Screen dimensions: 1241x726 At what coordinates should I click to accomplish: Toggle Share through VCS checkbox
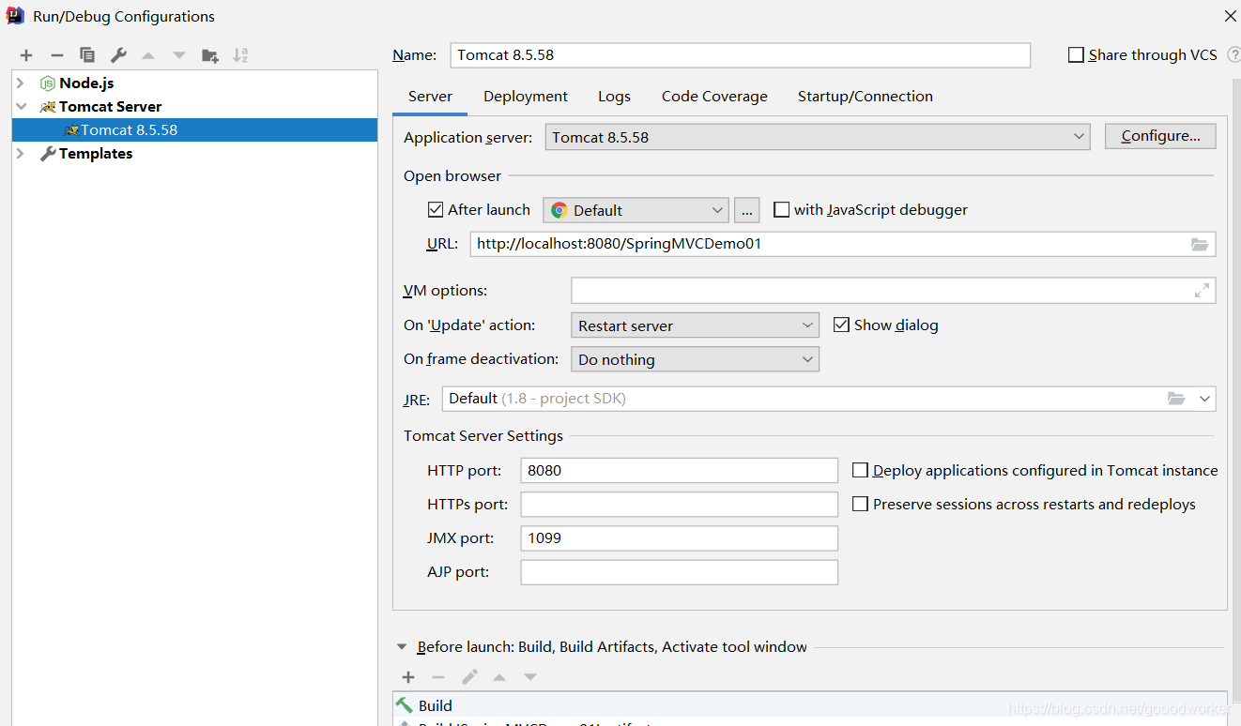1076,55
